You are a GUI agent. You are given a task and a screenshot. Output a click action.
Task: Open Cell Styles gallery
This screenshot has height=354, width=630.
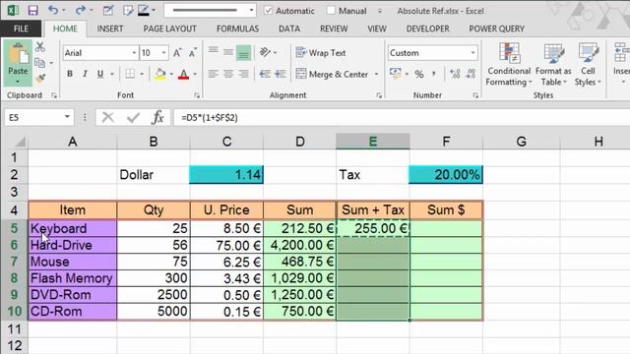pos(588,64)
